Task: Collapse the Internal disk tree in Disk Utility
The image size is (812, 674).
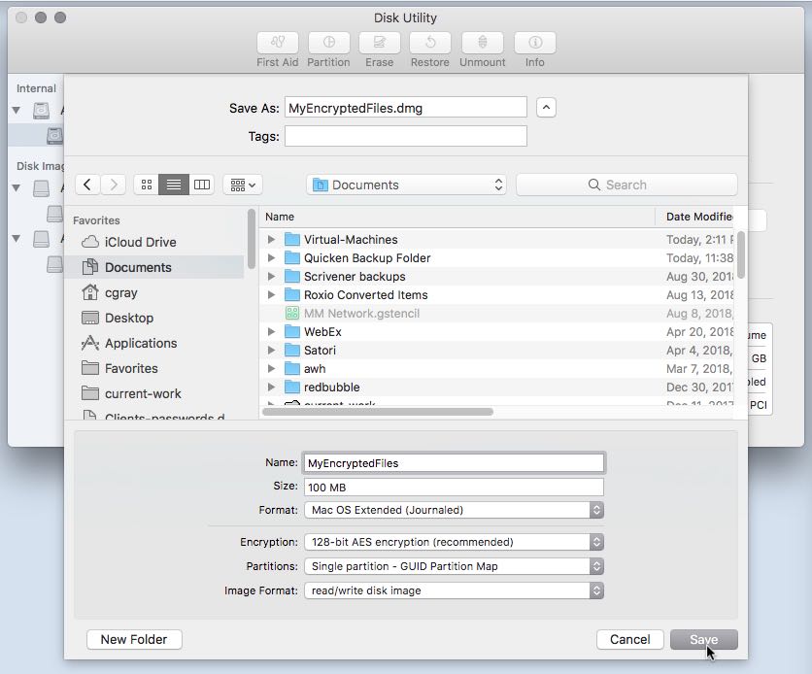Action: click(x=17, y=111)
